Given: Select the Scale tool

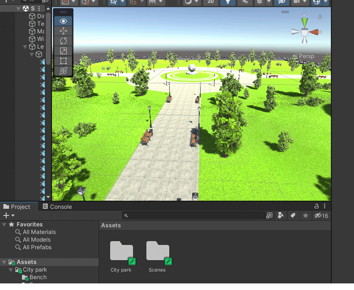Looking at the screenshot, I should click(64, 51).
